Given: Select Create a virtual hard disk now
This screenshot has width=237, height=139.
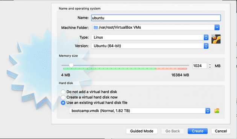Looking at the screenshot, I should click(x=63, y=97).
